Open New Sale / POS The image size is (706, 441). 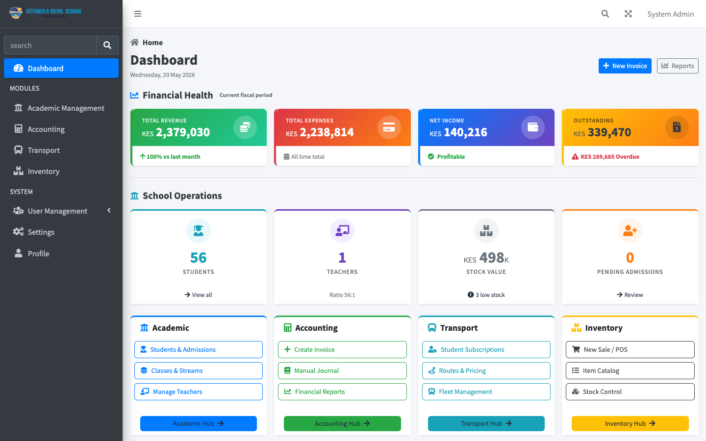(630, 349)
